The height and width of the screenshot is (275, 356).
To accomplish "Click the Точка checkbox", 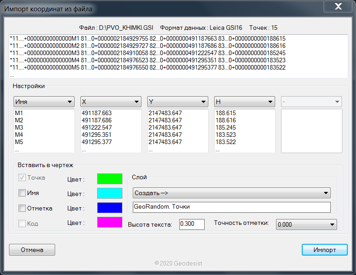I will coord(22,178).
